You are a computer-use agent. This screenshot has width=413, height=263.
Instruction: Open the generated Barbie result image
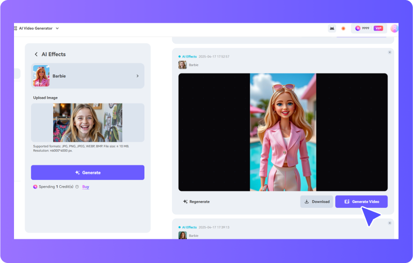point(283,132)
